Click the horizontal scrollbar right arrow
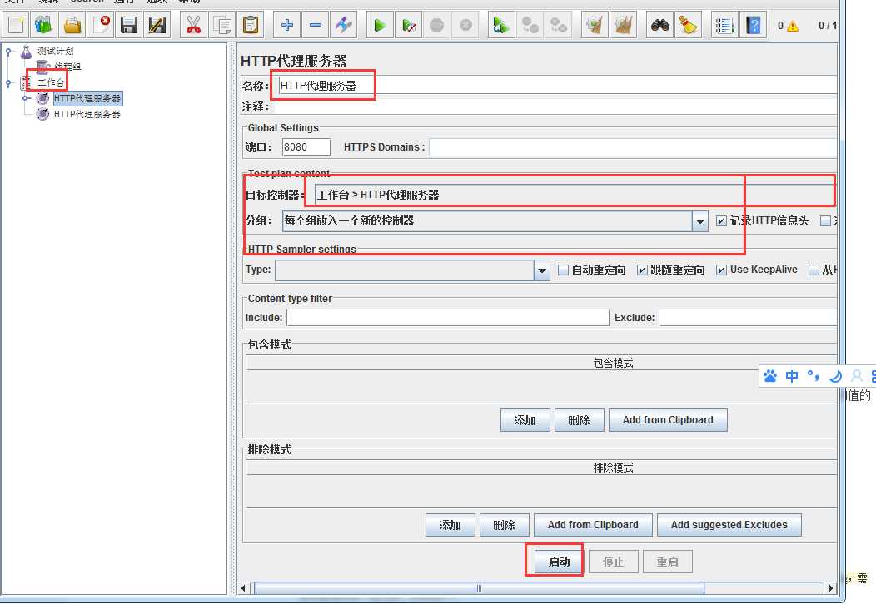Image resolution: width=876 pixels, height=604 pixels. (831, 588)
